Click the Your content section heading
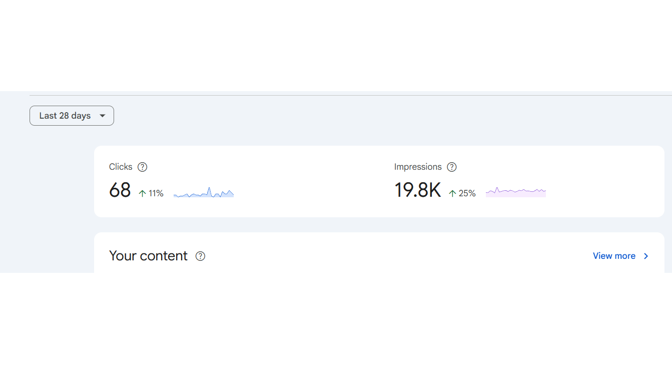 click(148, 256)
